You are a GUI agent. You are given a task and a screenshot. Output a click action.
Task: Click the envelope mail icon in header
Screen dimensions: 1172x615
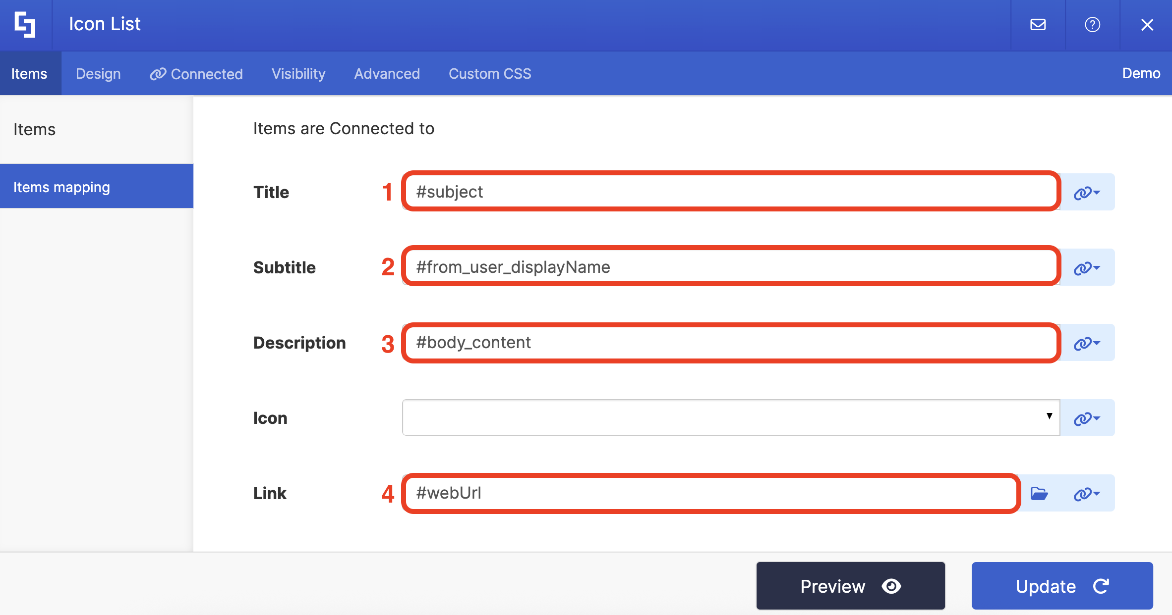tap(1038, 25)
